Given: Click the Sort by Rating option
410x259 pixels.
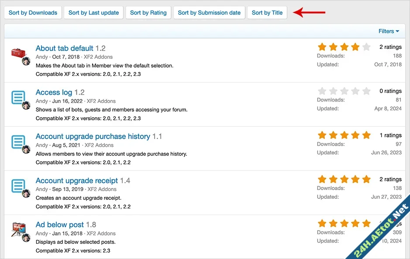Looking at the screenshot, I should pos(148,13).
